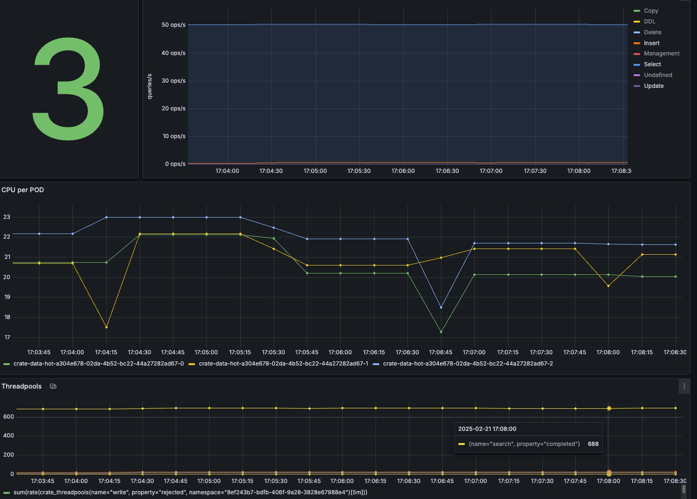Open the CPU per POD panel title menu
Image resolution: width=697 pixels, height=499 pixels.
(x=23, y=190)
